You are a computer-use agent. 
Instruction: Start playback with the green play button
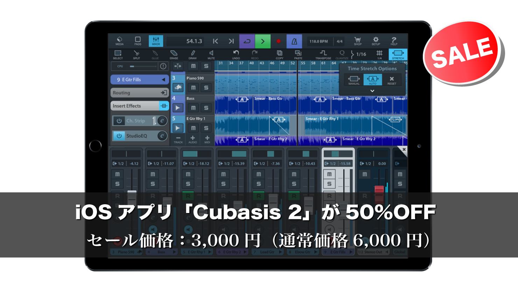(x=263, y=41)
